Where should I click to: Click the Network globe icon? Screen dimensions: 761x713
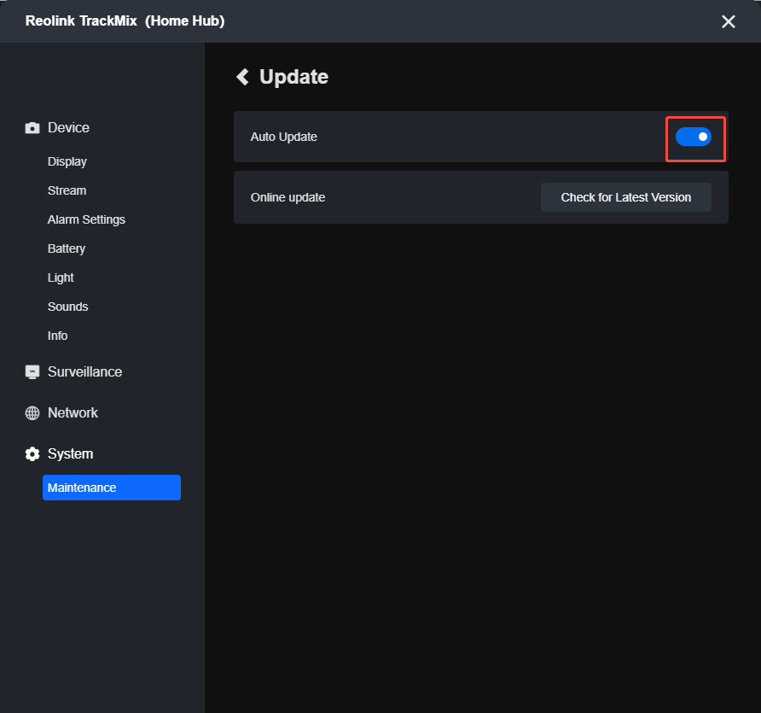click(32, 412)
